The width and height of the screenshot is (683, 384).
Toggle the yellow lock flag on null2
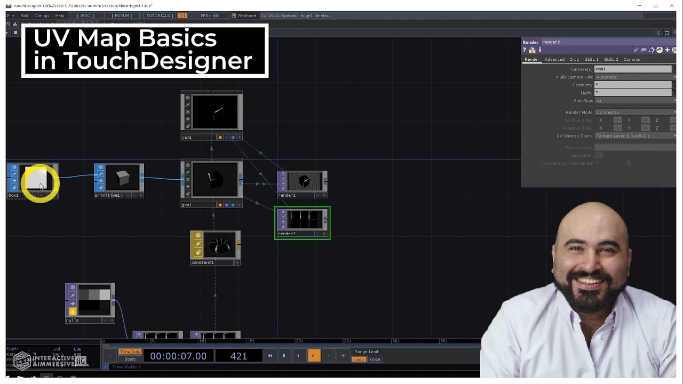pos(73,311)
